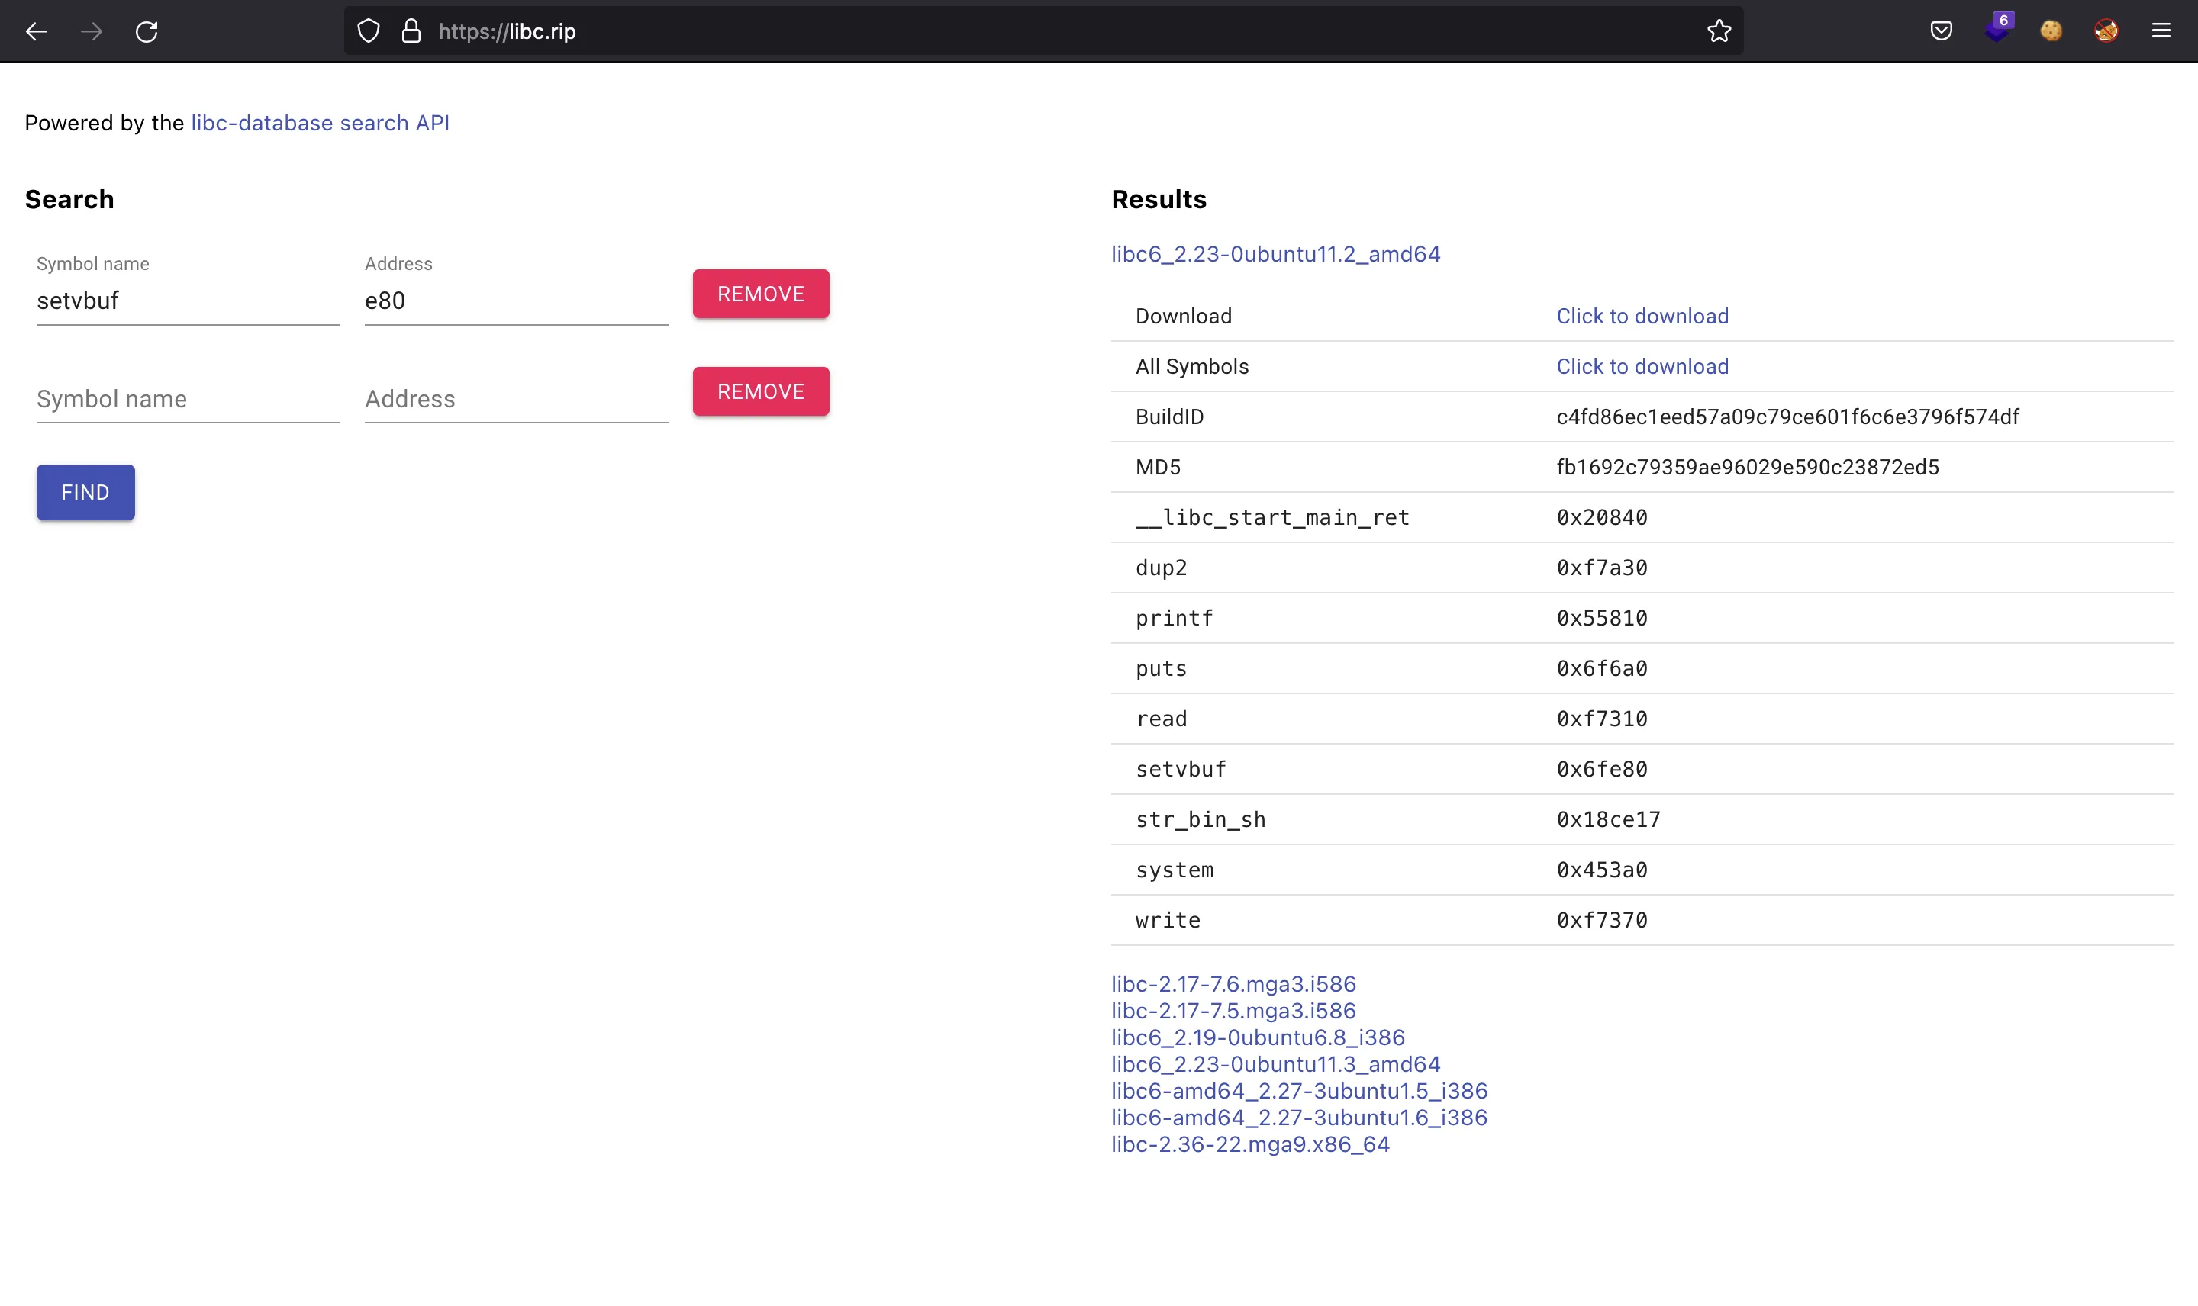This screenshot has height=1306, width=2198.
Task: Click the browser forward arrow
Action: 92,32
